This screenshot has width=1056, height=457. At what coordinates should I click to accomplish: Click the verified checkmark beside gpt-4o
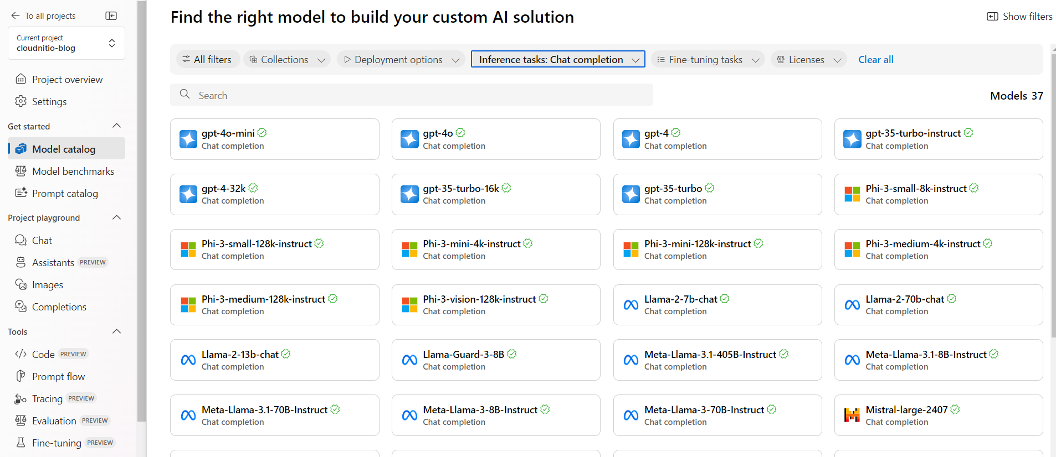[460, 133]
